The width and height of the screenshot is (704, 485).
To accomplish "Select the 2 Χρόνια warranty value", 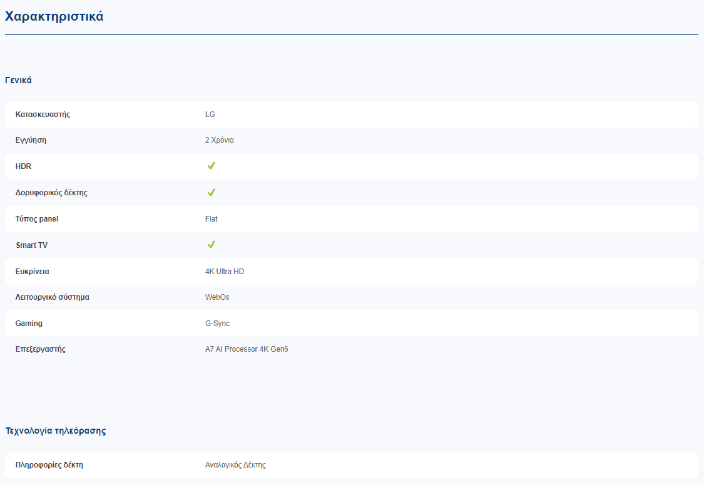I will 220,140.
